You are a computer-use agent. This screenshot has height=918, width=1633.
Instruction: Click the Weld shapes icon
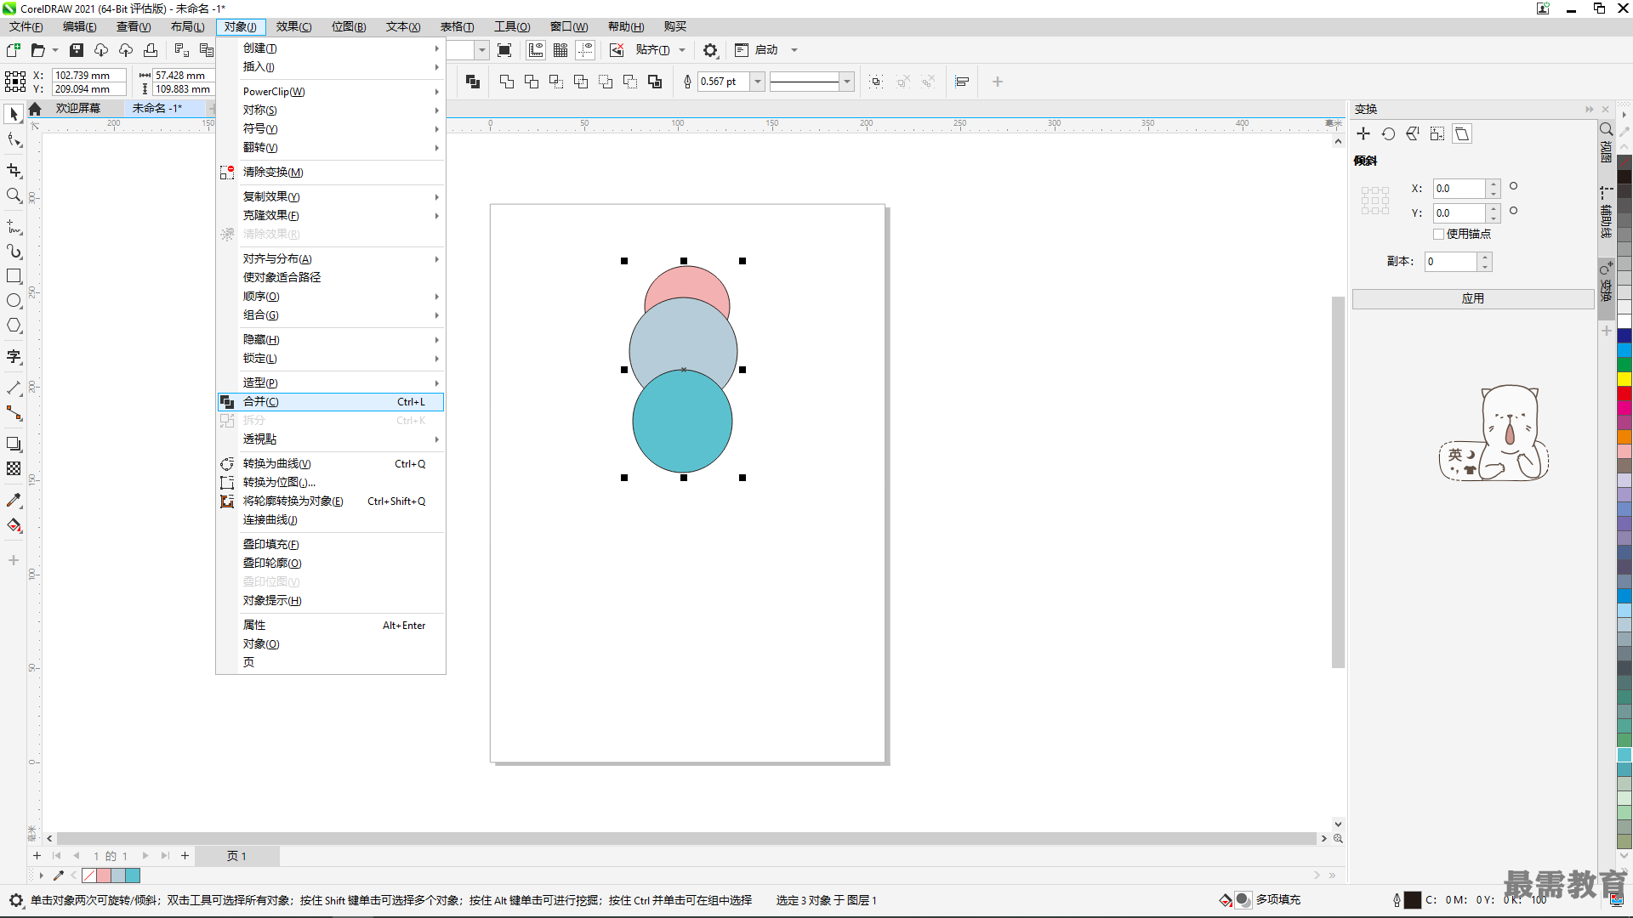point(507,82)
